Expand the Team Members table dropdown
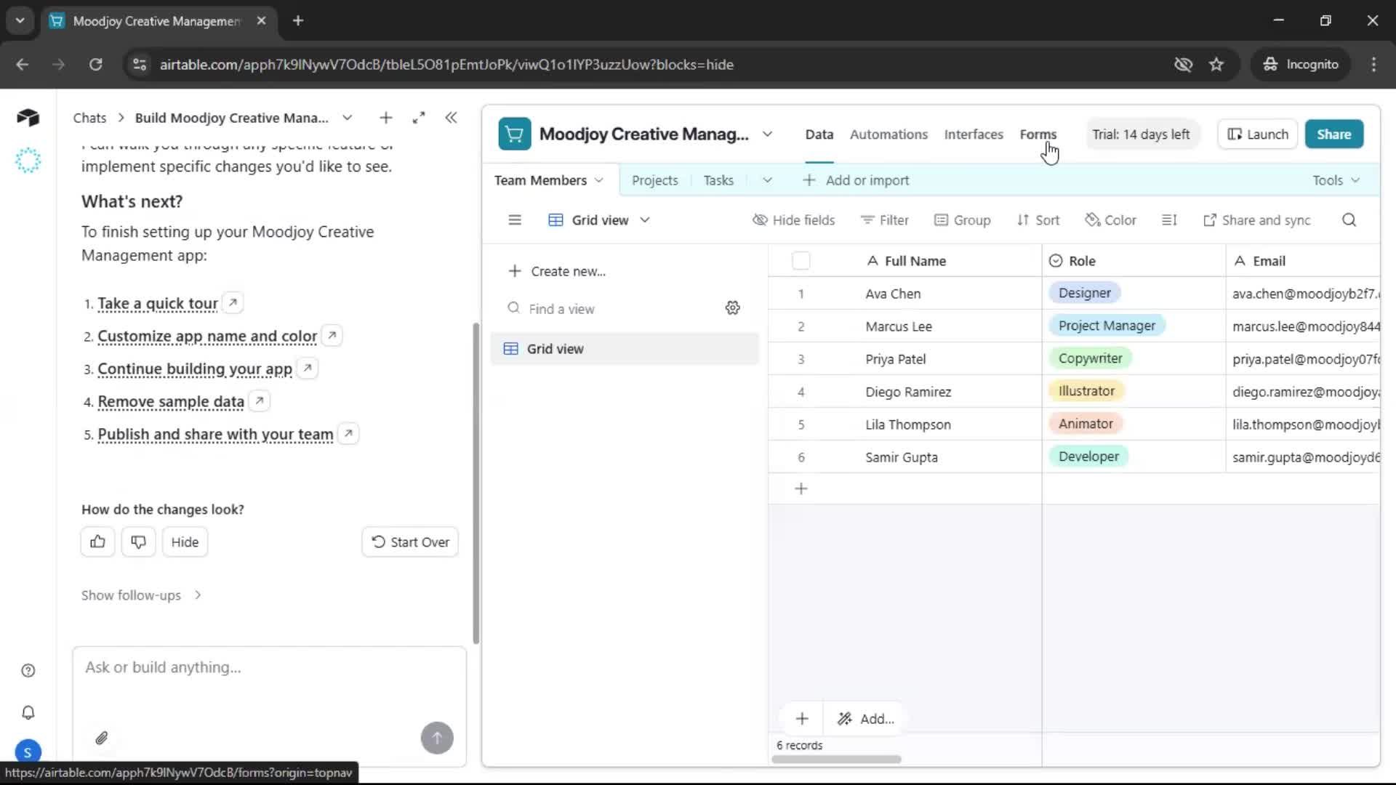 pyautogui.click(x=599, y=180)
